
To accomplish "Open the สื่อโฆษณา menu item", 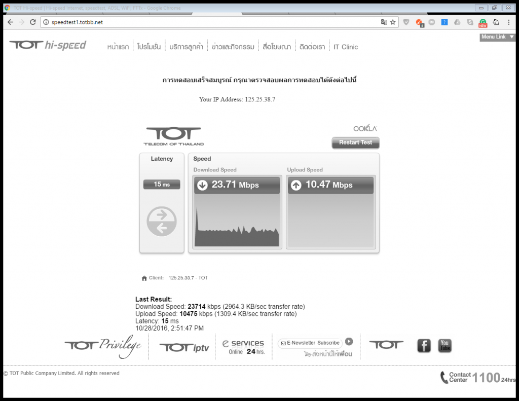I will point(277,47).
